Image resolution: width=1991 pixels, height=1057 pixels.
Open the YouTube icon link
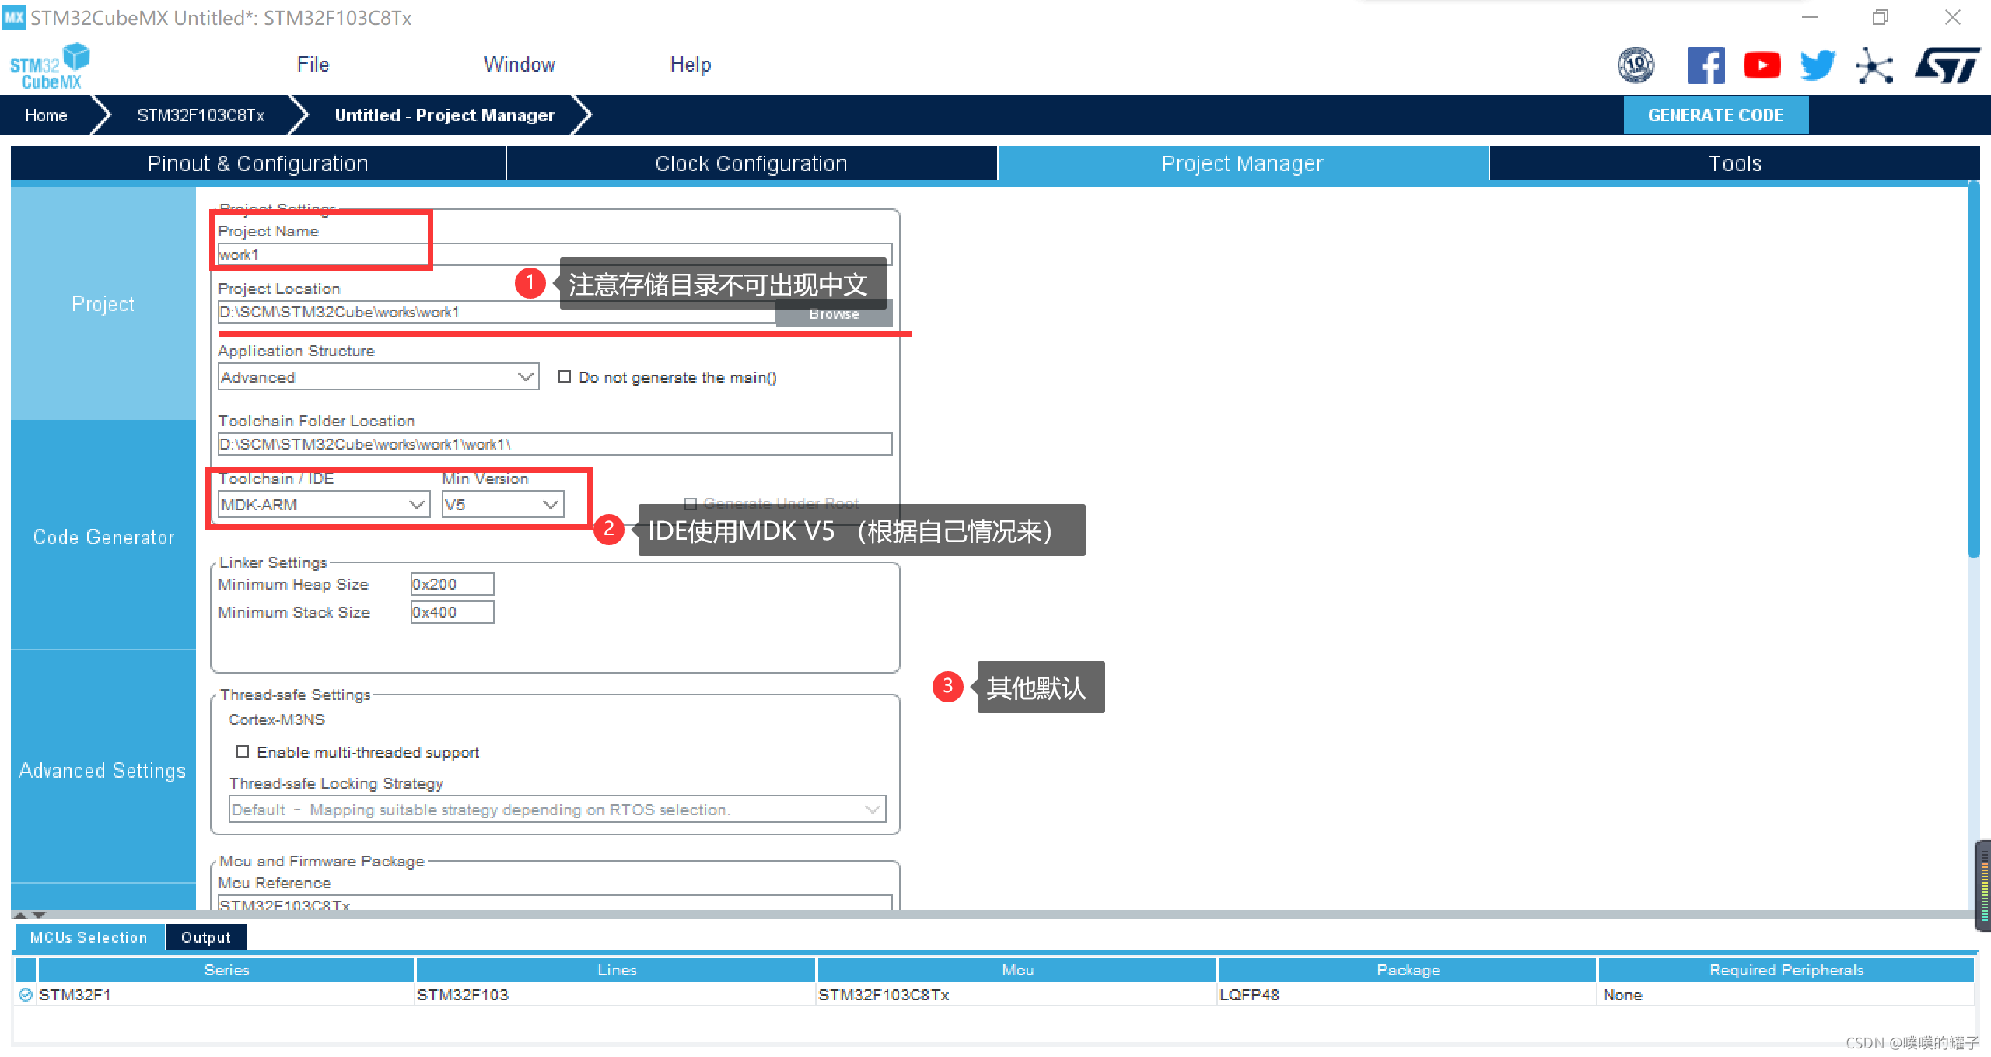coord(1762,65)
